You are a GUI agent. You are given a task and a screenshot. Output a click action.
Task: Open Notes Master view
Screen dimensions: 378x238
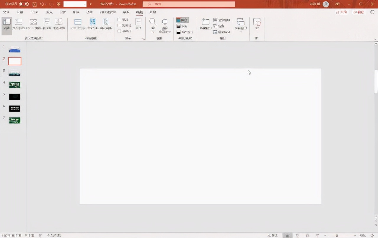[x=106, y=24]
